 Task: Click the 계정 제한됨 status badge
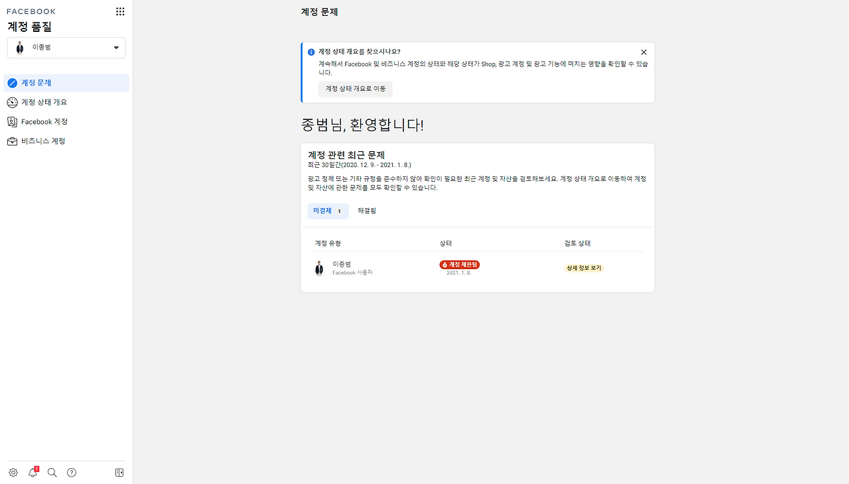(459, 265)
